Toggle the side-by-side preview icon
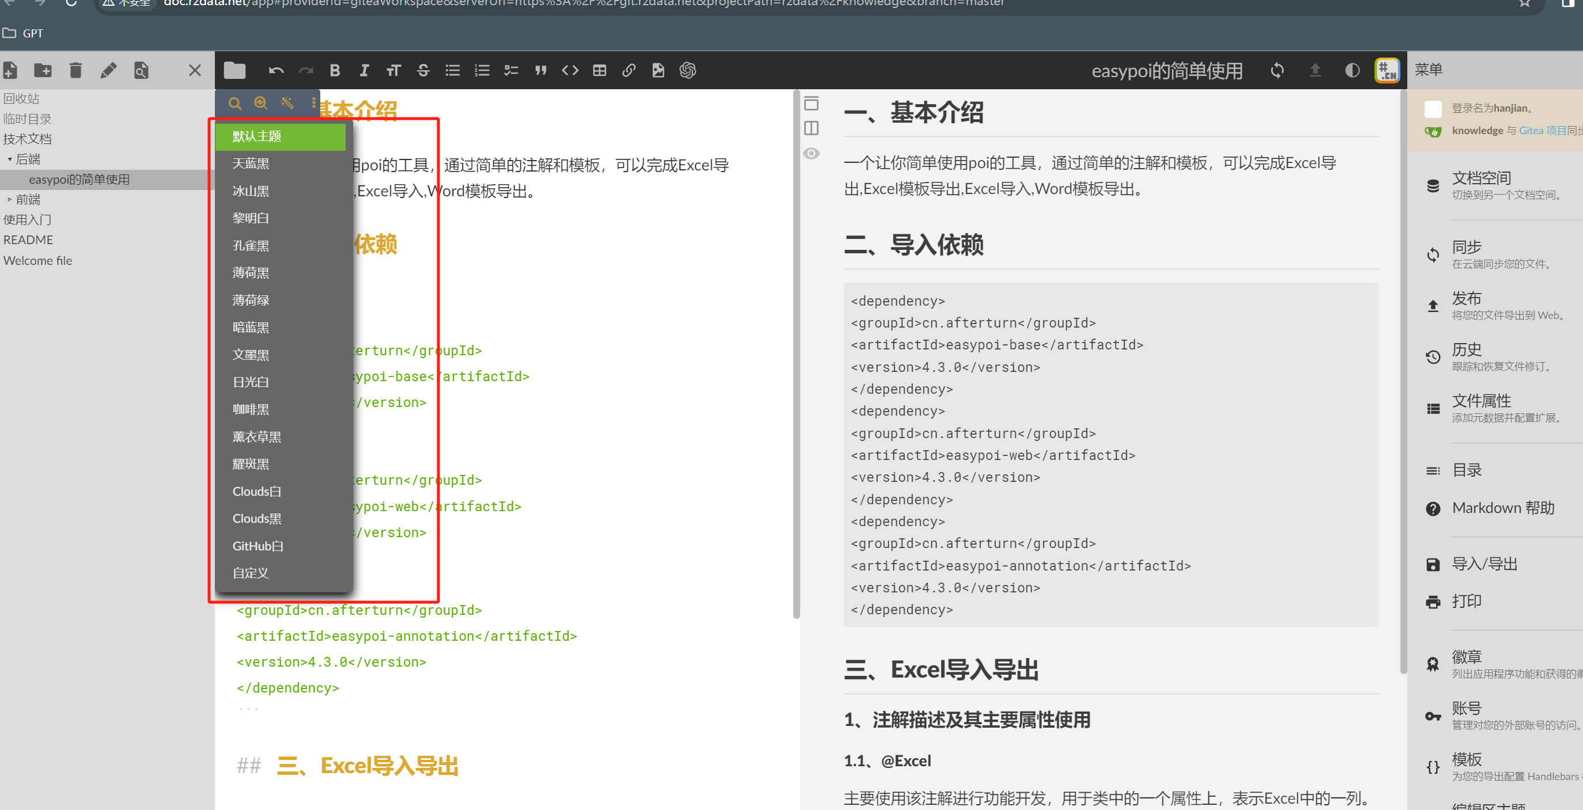 (x=811, y=128)
